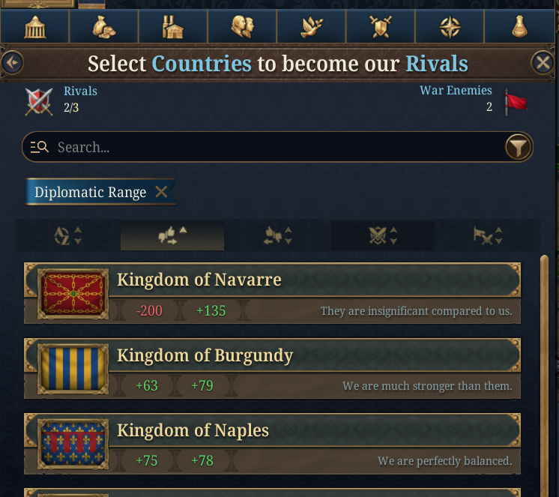This screenshot has width=559, height=497.
Task: Open the military swords and shield icon
Action: [381, 28]
